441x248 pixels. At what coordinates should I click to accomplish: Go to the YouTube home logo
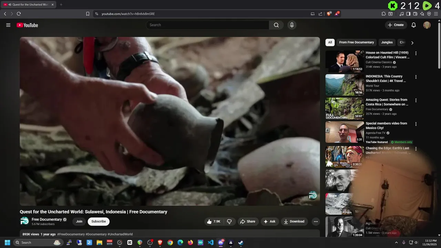point(27,25)
